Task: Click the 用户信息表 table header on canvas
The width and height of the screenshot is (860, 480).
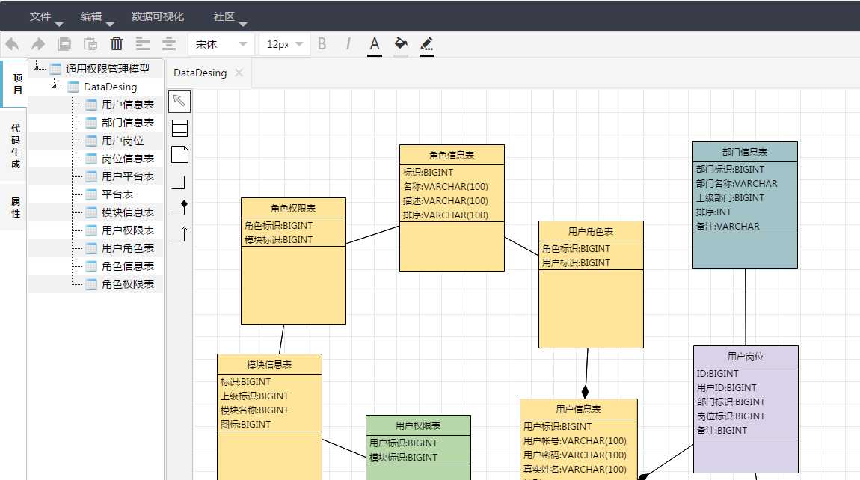Action: coord(579,409)
